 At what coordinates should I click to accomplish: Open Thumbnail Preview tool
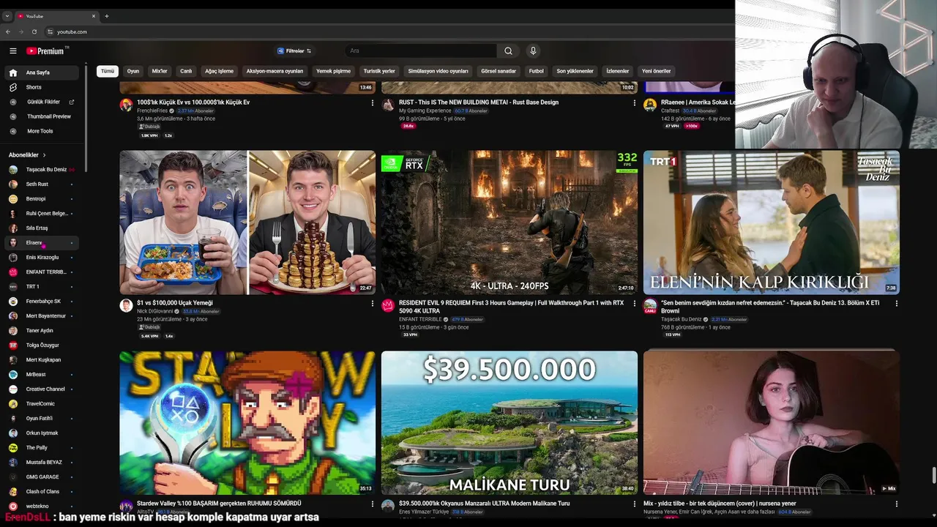(42, 116)
